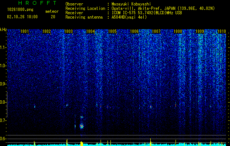Select the observer name Masayuki Kobayashi
The image size is (230, 146).
click(131, 4)
